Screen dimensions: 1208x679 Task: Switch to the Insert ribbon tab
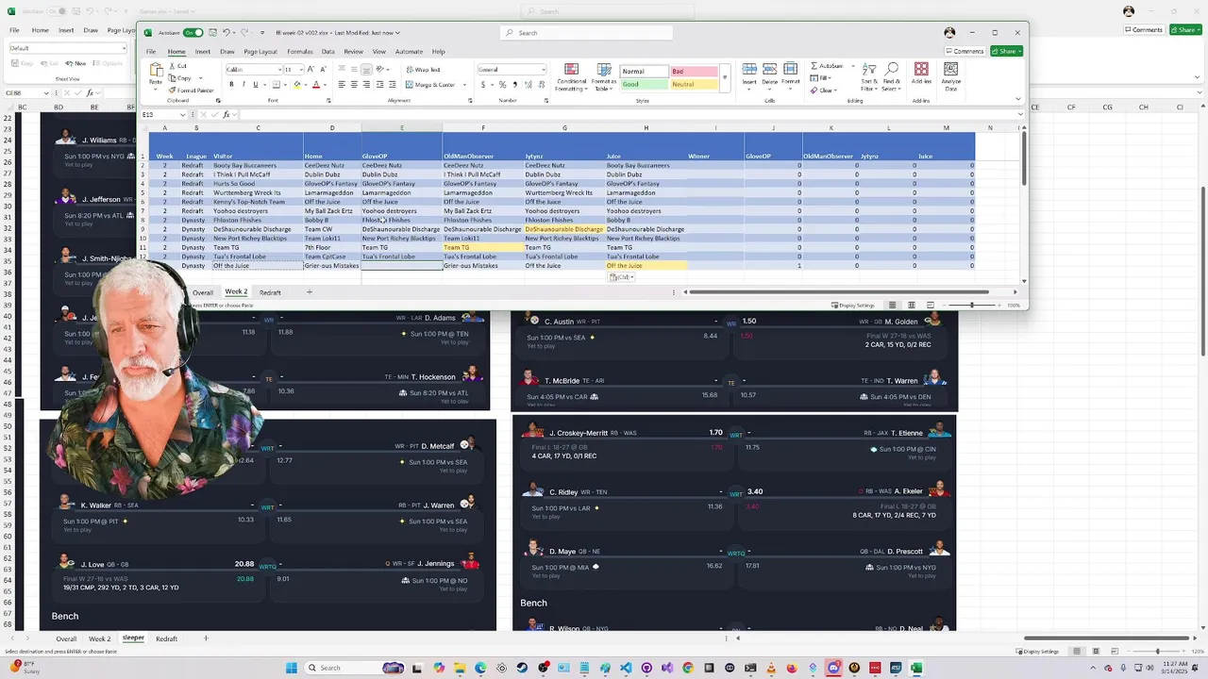pos(203,52)
